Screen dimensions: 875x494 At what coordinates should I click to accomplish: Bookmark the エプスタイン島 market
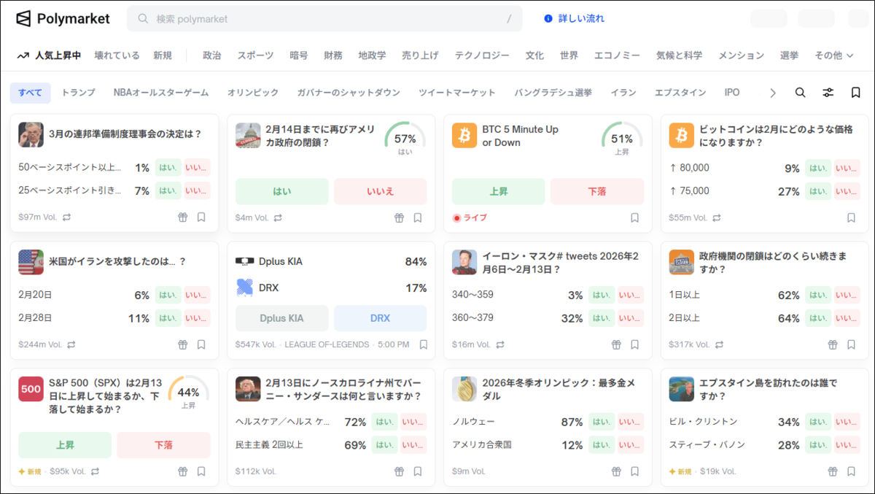click(851, 471)
